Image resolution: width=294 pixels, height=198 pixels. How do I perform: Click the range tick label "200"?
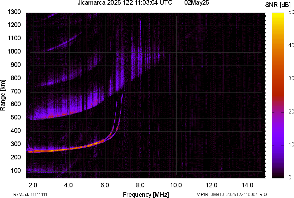[x=16, y=157]
